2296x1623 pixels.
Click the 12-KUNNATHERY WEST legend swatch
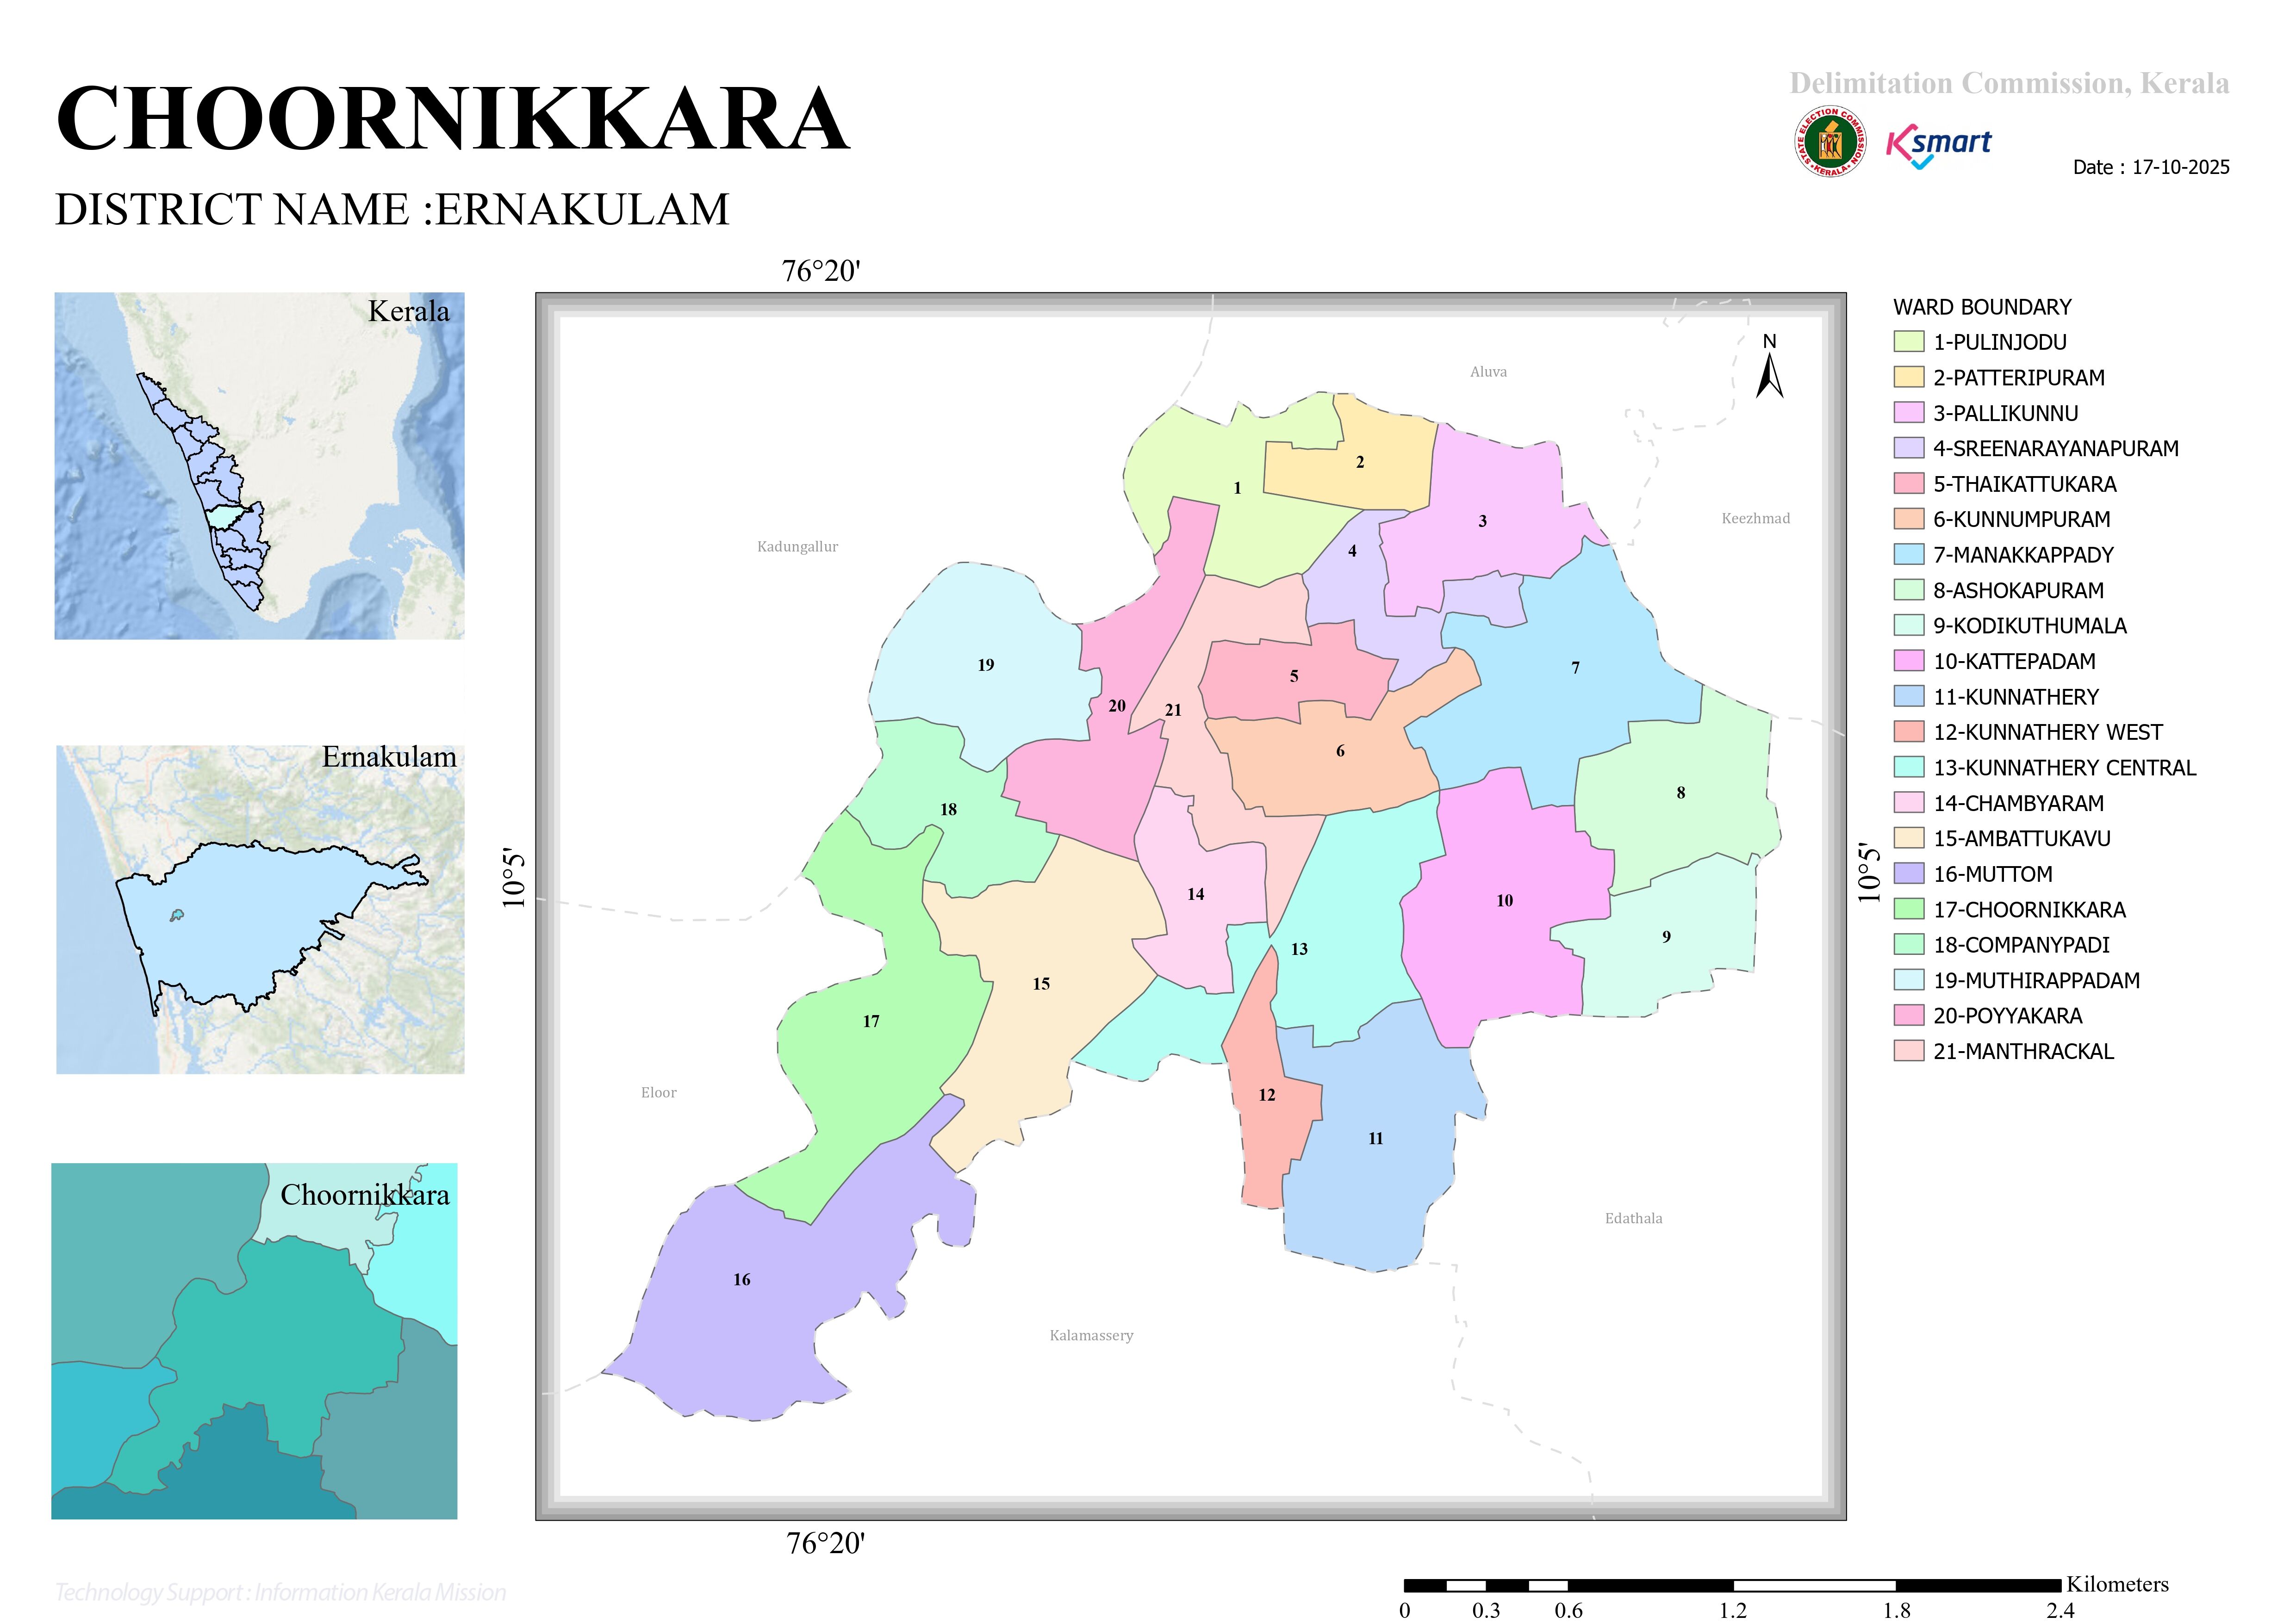(1908, 731)
